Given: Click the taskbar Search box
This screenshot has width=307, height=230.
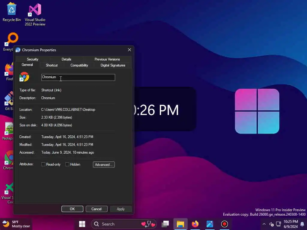Looking at the screenshot, I should tap(124, 224).
